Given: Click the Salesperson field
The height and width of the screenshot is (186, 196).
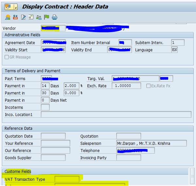Looking at the screenshot, I should point(152,143).
